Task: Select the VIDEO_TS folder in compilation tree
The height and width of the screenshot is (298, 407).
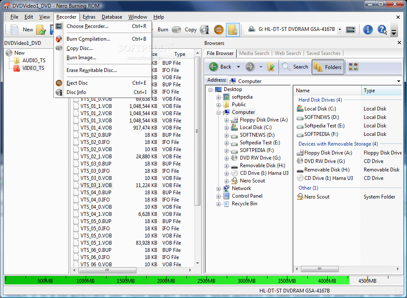Action: pyautogui.click(x=33, y=68)
